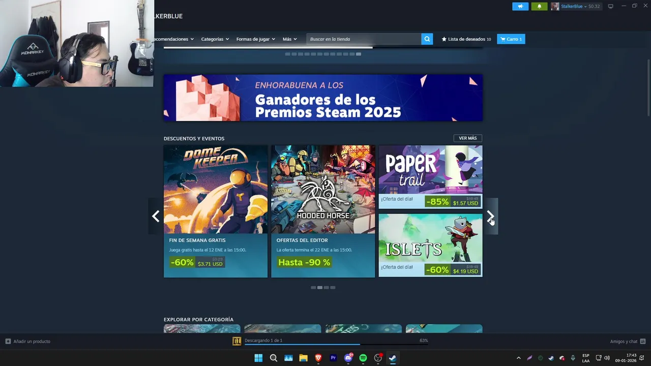651x366 pixels.
Task: Expand the StalkerBlue account dropdown
Action: tap(574, 6)
